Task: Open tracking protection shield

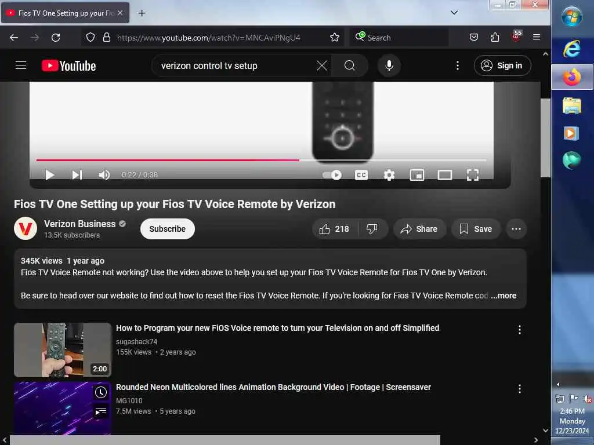Action: click(x=90, y=38)
